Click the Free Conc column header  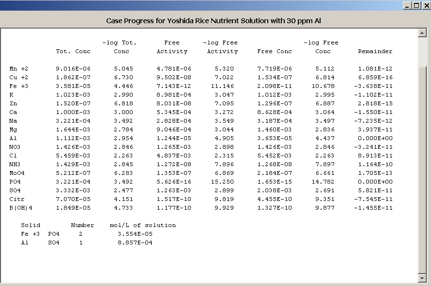pos(274,51)
